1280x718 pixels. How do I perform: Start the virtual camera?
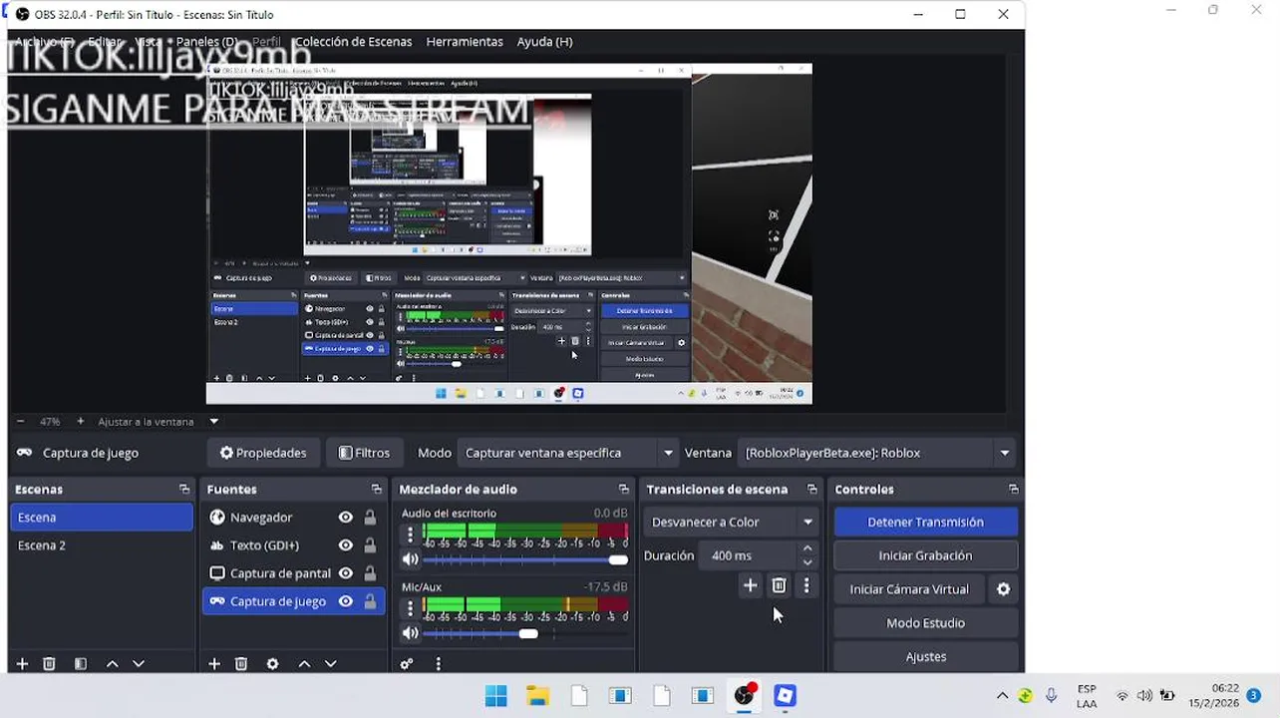908,589
